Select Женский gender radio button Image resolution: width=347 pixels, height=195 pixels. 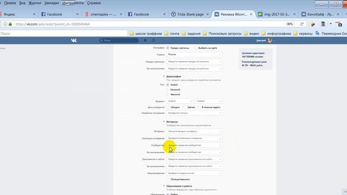[x=168, y=94]
